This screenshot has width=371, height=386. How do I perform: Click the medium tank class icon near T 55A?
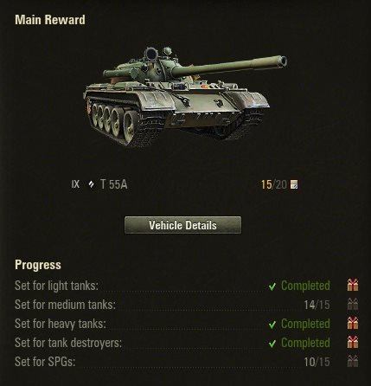pos(91,184)
